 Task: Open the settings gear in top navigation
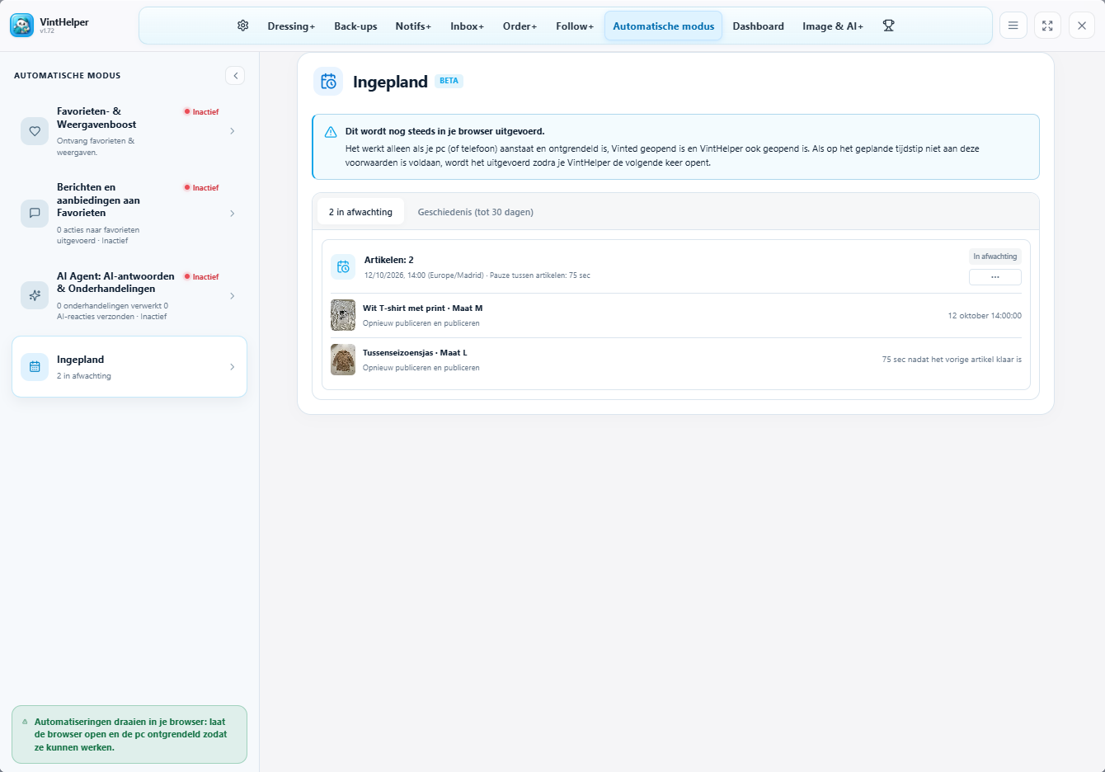point(242,26)
